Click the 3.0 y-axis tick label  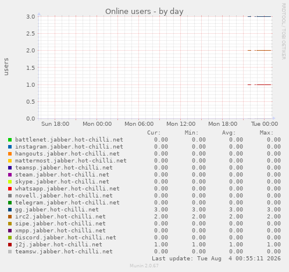click(31, 17)
